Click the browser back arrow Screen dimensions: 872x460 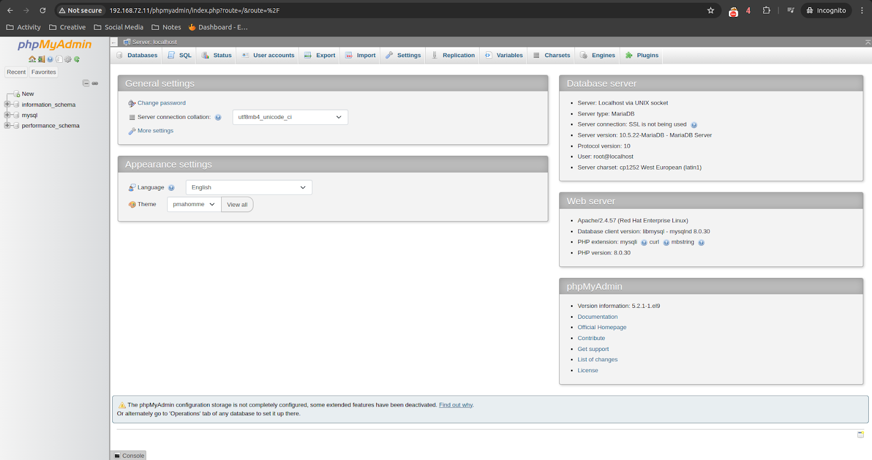(10, 10)
